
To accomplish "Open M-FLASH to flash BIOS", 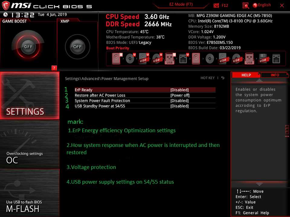I will [x=30, y=193].
